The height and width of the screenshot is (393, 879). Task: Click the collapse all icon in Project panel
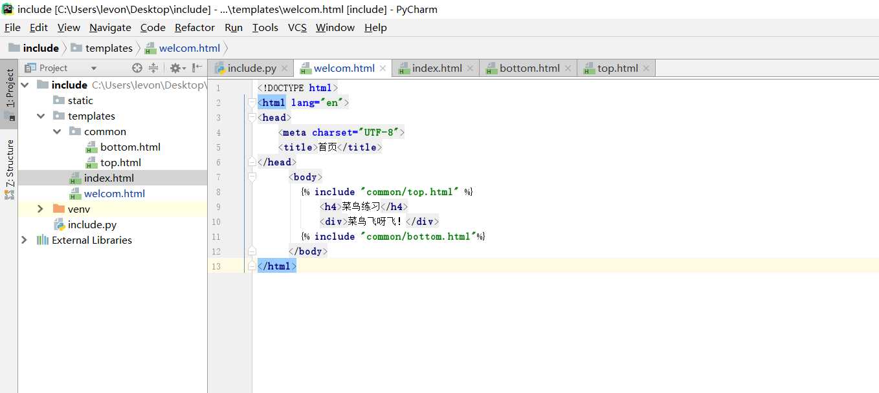[153, 68]
